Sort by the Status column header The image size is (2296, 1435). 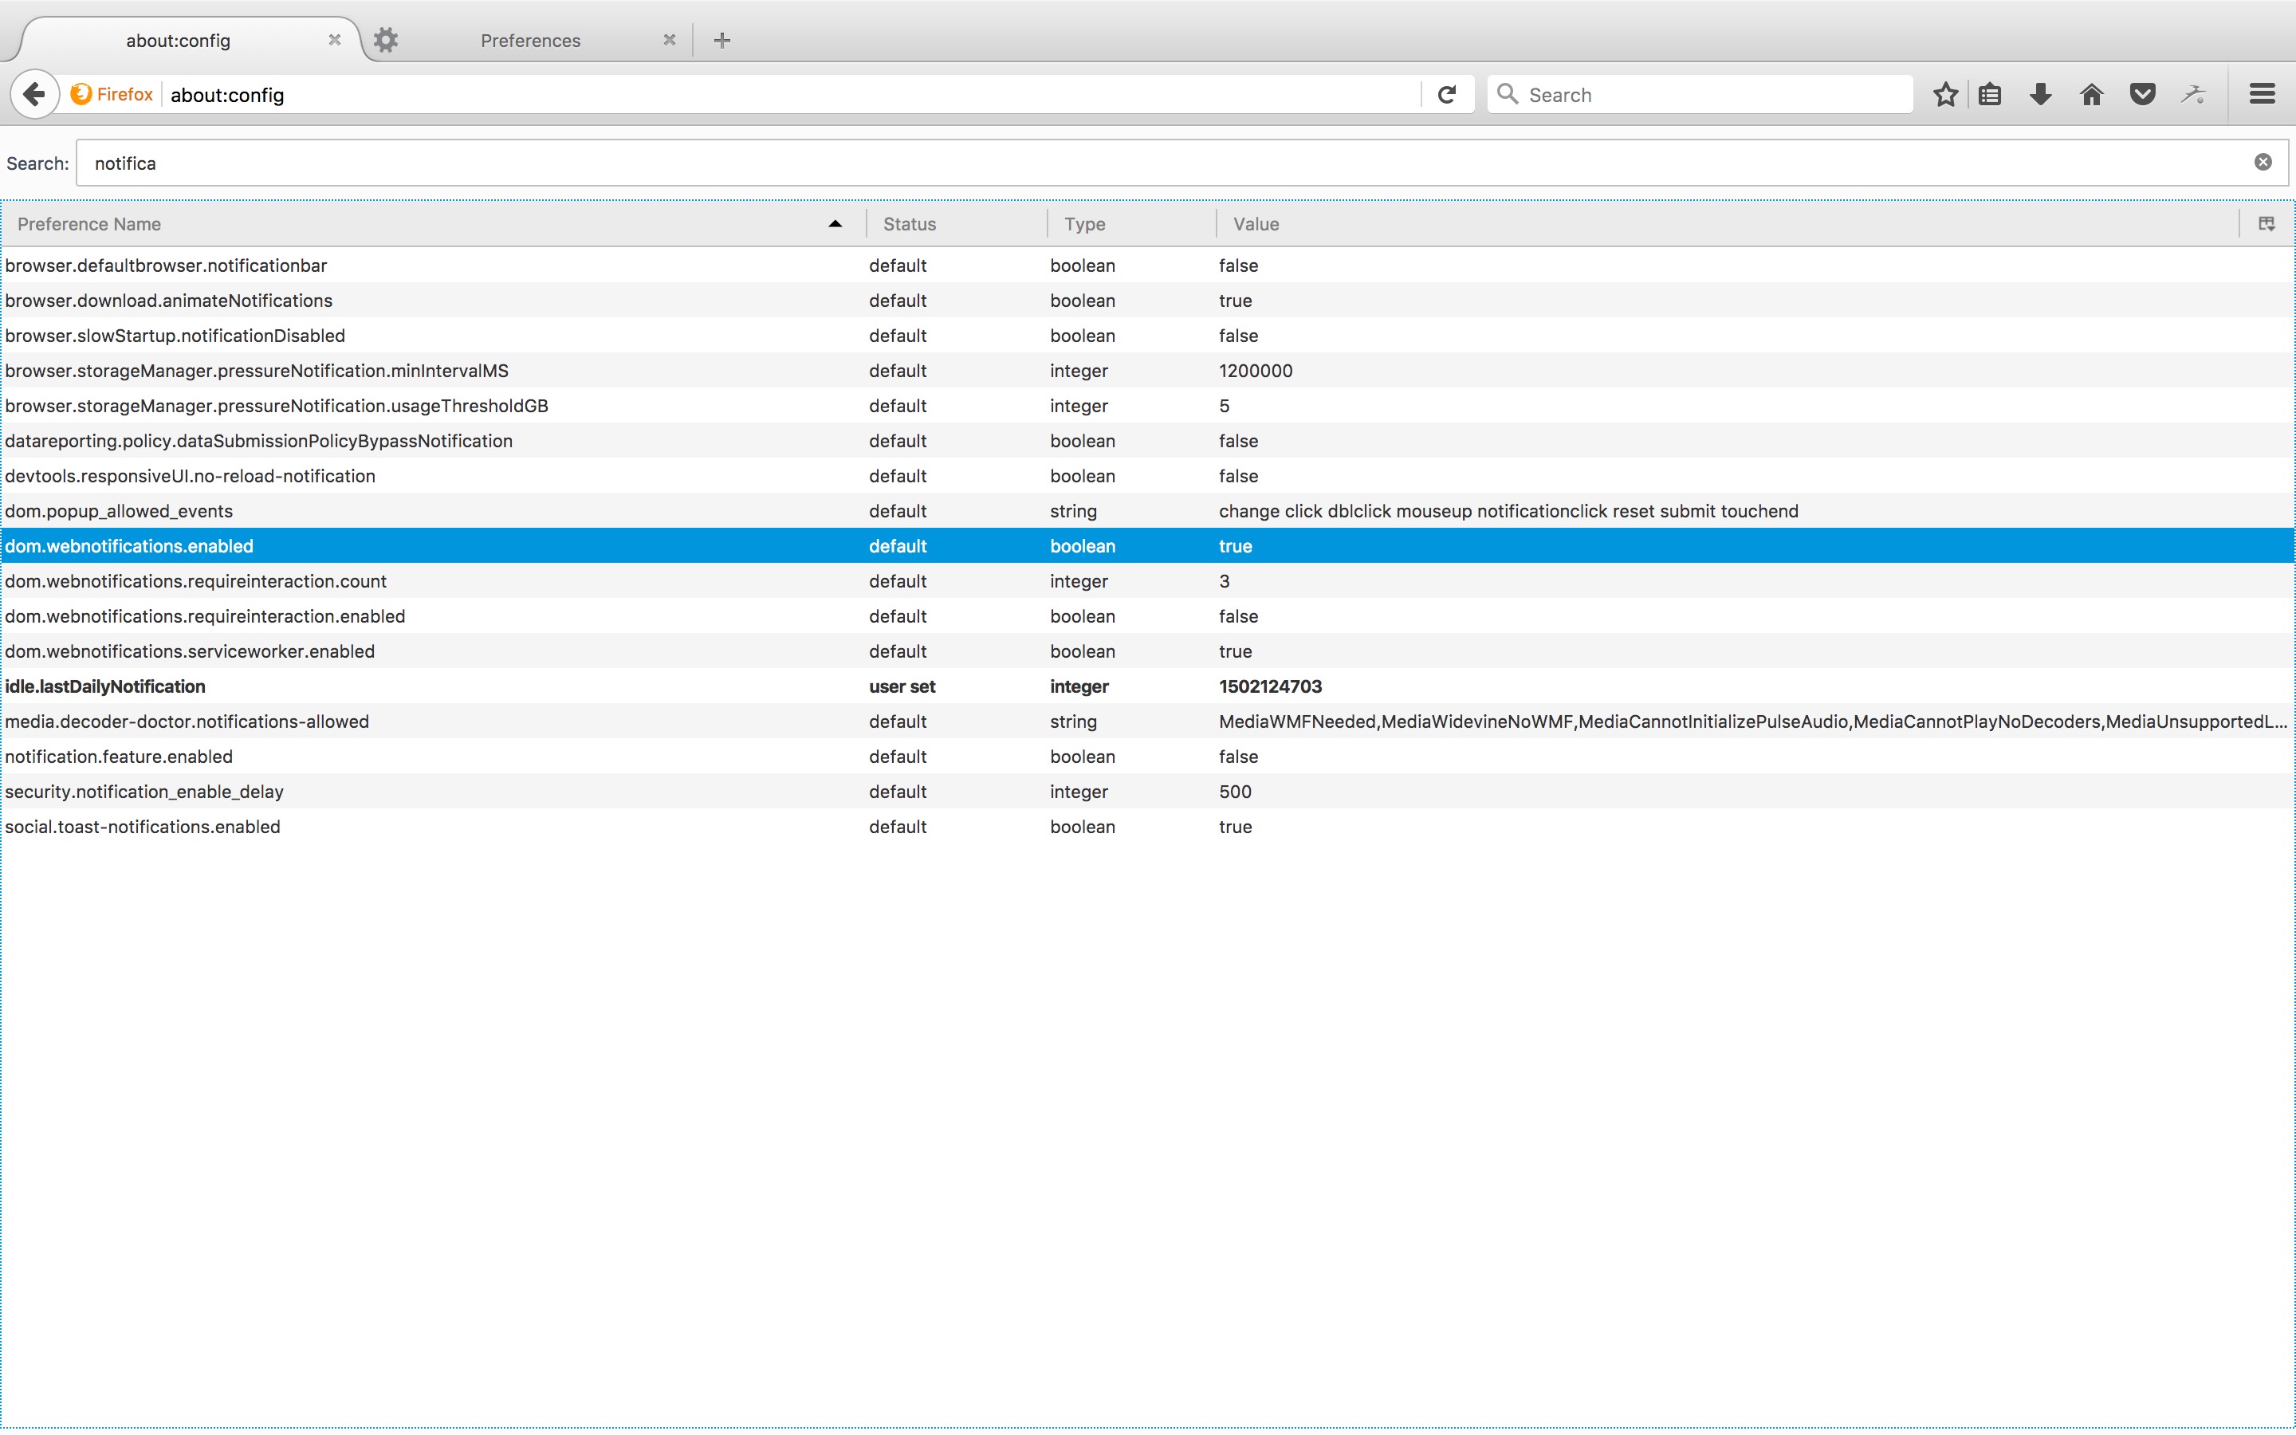909,224
